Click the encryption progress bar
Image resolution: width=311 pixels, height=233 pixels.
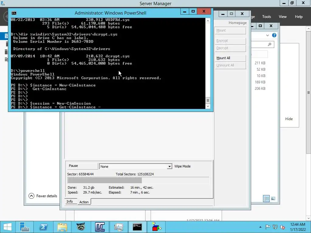tap(138, 181)
